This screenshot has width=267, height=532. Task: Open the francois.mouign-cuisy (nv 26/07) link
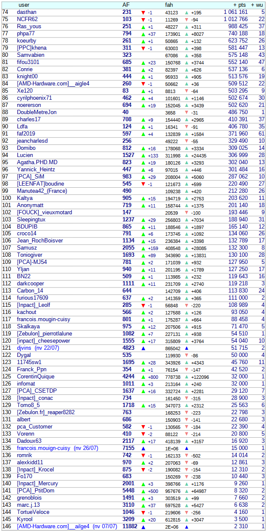click(57, 448)
